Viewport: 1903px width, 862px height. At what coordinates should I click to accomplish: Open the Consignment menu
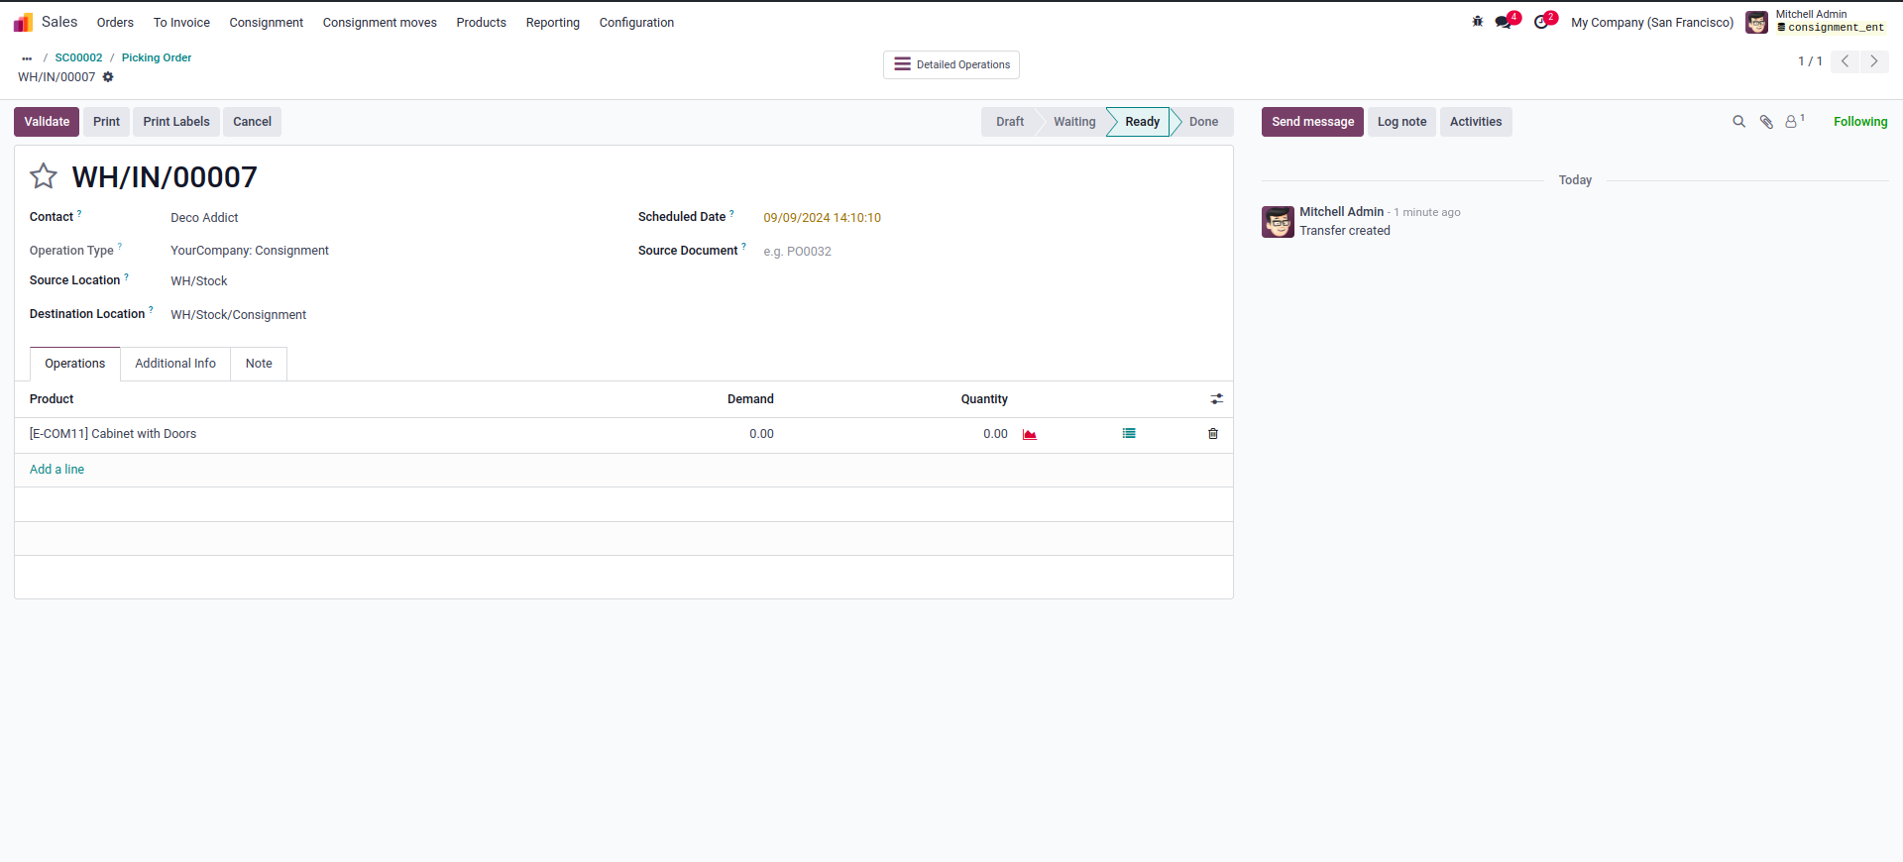pos(266,23)
